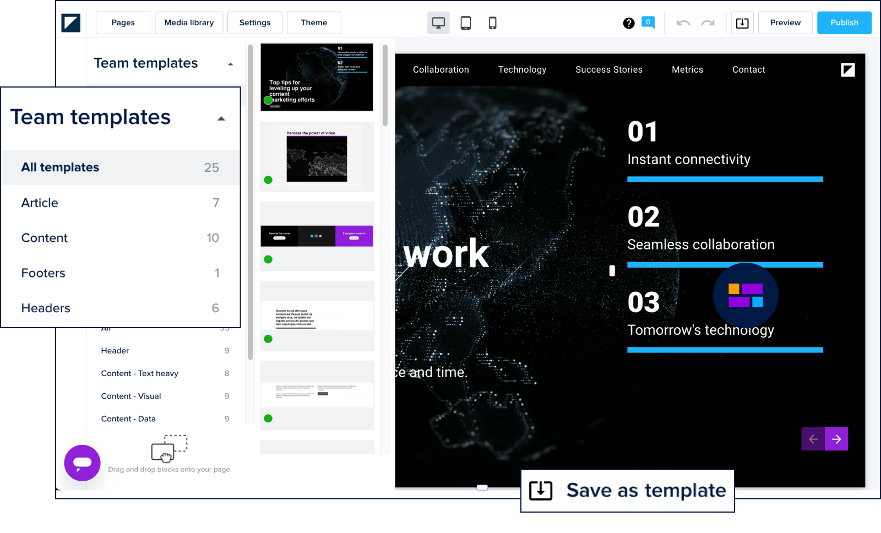Screen dimensions: 881x533
Task: Click the Preview button
Action: 785,23
